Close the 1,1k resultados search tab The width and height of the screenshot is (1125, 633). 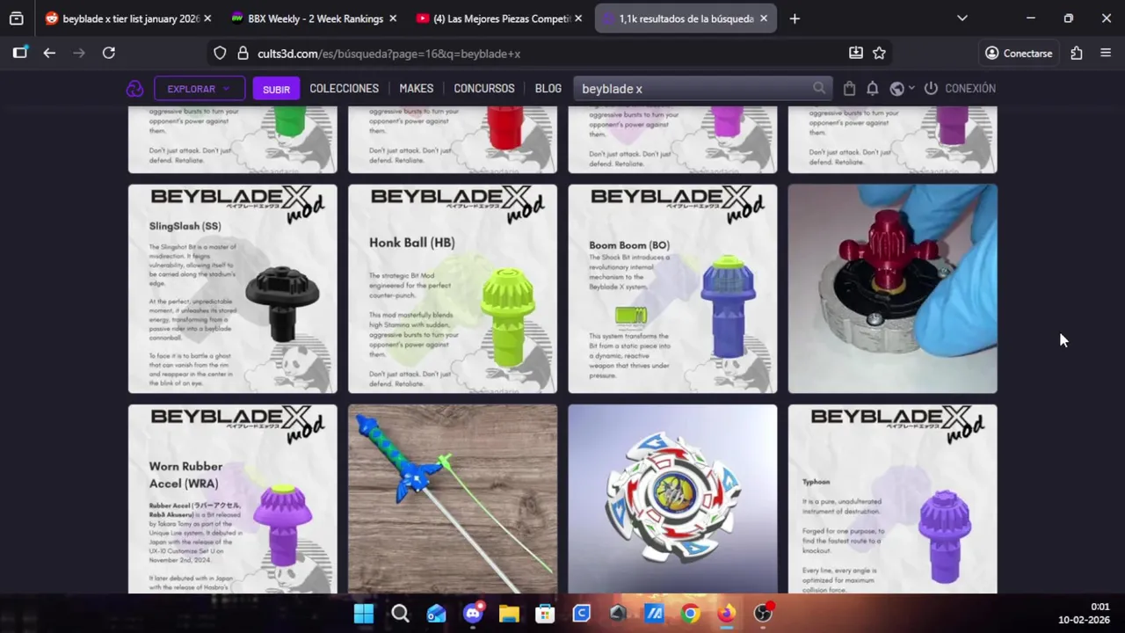[x=763, y=18]
